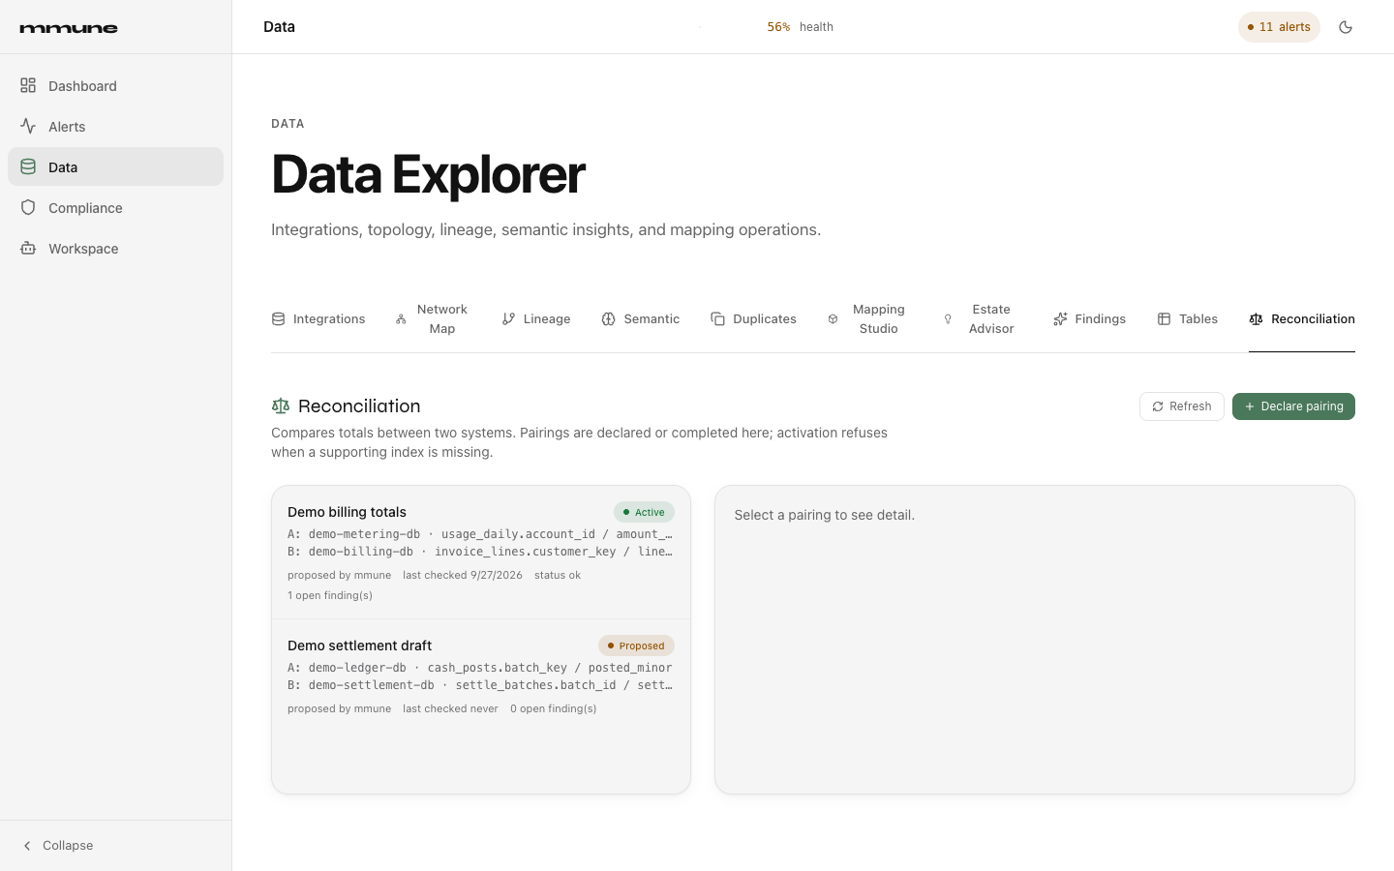The image size is (1394, 871).
Task: Switch to the Integrations tab
Action: tap(318, 319)
